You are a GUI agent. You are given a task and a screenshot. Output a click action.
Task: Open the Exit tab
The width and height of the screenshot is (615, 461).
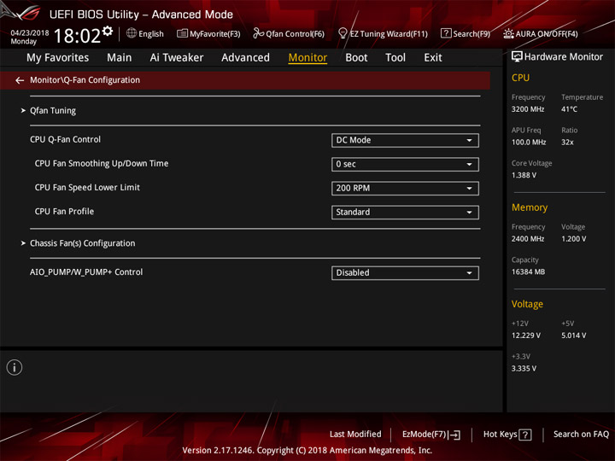click(433, 58)
